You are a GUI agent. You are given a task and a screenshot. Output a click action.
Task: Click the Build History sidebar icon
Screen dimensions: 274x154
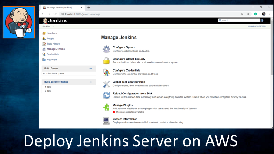(44, 44)
